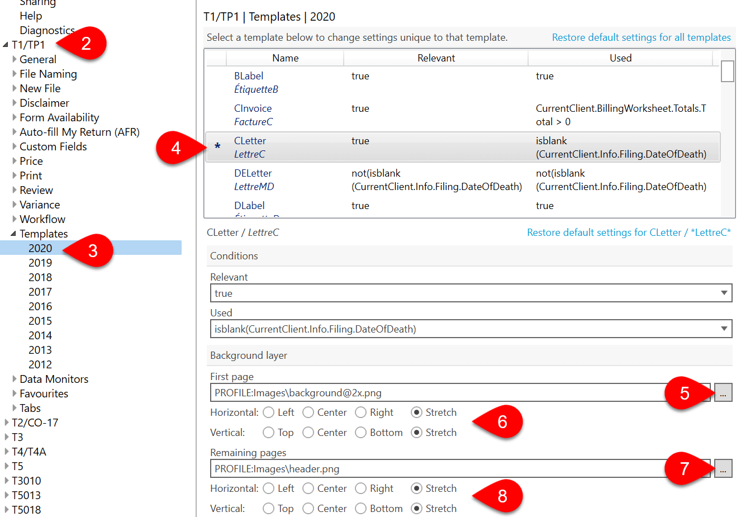Select Right for First page Horizontal

point(361,412)
